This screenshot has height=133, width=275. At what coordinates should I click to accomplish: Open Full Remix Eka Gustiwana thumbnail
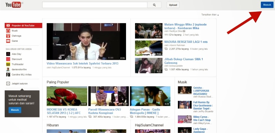[x=185, y=105]
